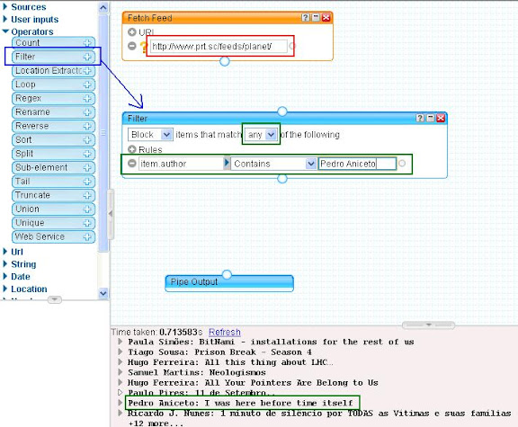518x427 pixels.
Task: Click the Fetch Feed output connector circle
Action: coord(225,61)
